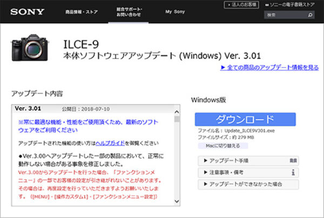Click the search magnifier icon
This screenshot has width=324, height=218.
310,15
